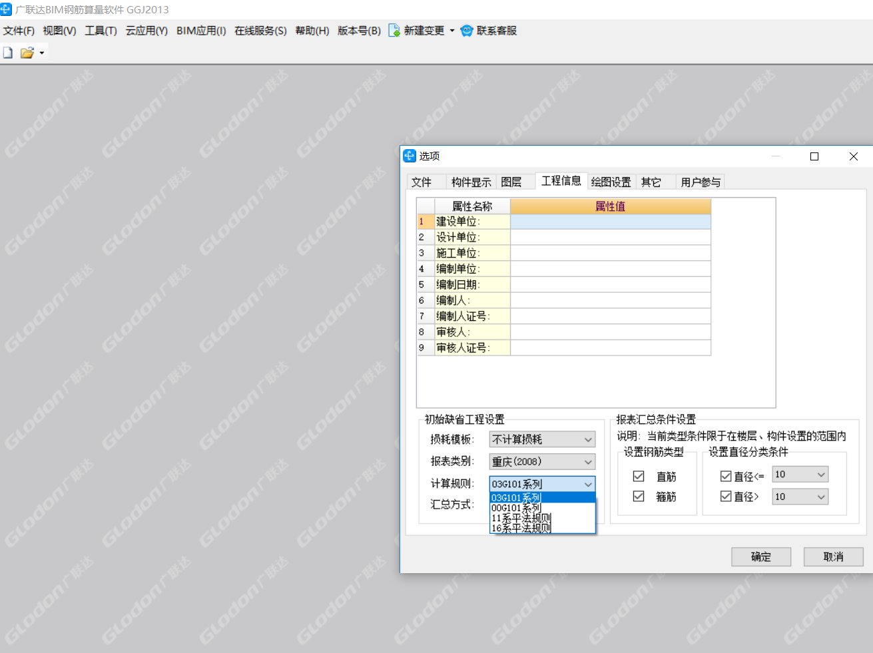Click the 审核人证号 value field
873x653 pixels.
(611, 347)
